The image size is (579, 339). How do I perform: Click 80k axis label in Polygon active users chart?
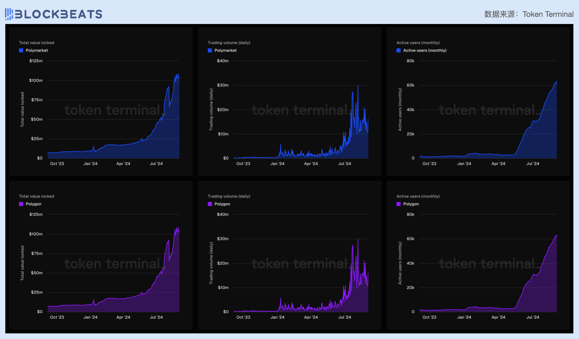click(410, 214)
